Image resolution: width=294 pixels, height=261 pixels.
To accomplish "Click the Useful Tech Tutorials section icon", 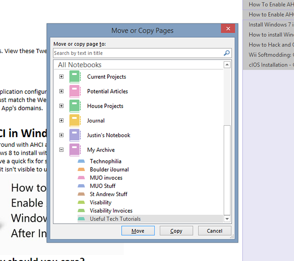I will tap(81, 219).
